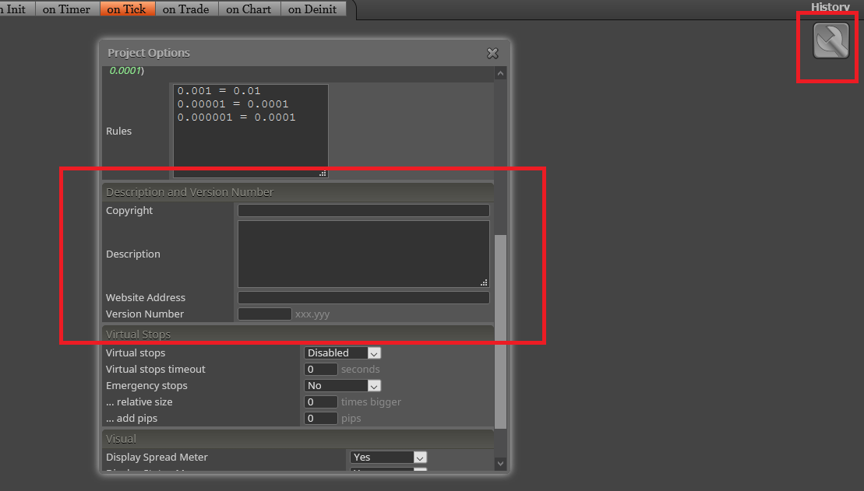Click the Description and Version Number header
The image size is (864, 491).
click(298, 192)
